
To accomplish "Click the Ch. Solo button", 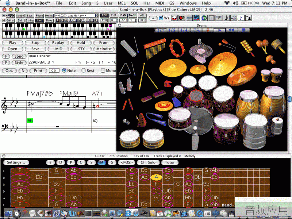I will point(148,162).
